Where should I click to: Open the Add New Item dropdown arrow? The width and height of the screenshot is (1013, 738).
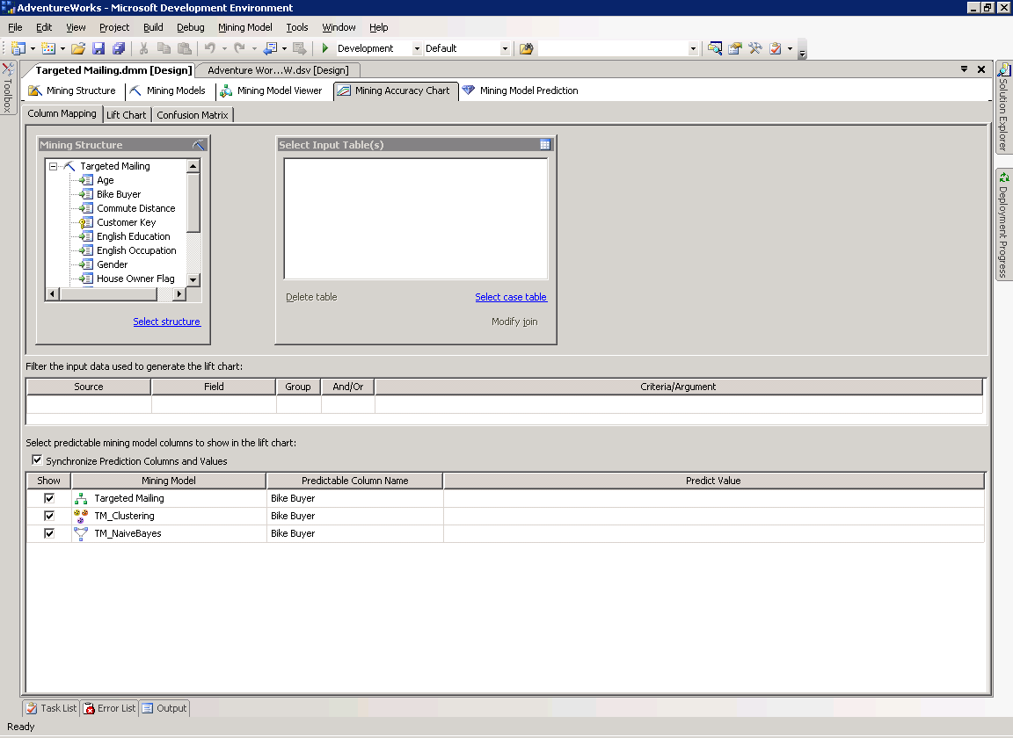62,48
